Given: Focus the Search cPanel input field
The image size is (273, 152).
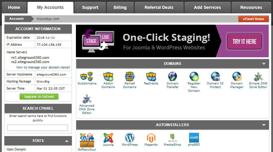Looking at the screenshot, I should pos(38,128).
